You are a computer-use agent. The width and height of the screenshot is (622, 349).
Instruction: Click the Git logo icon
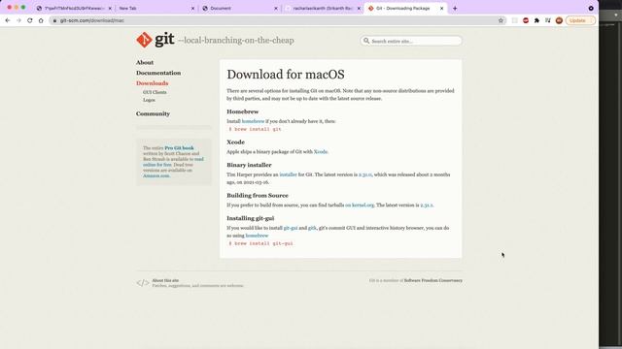(144, 40)
